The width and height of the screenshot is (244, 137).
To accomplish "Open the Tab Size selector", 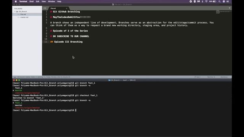I will tap(211, 77).
